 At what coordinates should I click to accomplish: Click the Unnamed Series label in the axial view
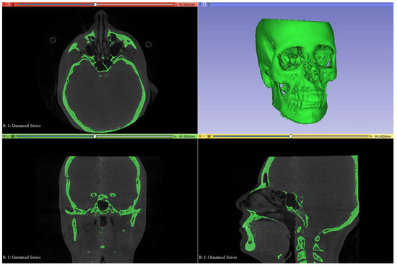(26, 126)
